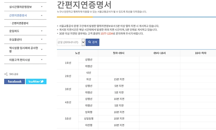Select the 2호선 row label
216x130 pixels.
coord(68,76)
